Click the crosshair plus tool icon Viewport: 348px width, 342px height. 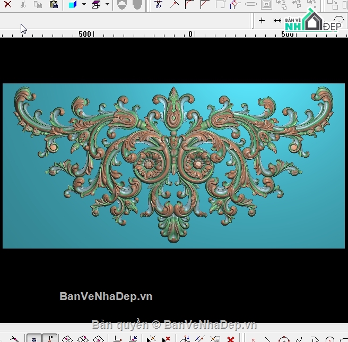(262, 20)
